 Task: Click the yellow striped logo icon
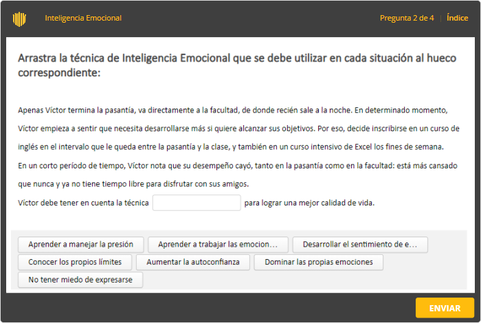point(19,19)
